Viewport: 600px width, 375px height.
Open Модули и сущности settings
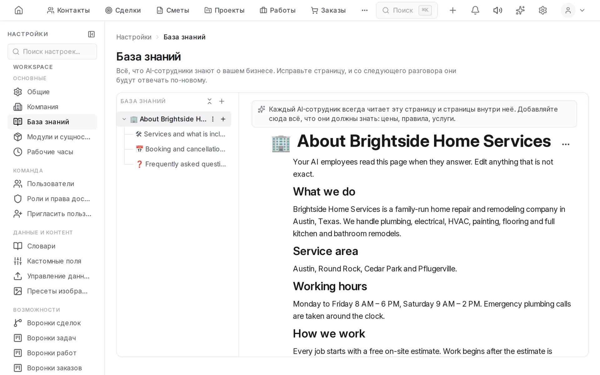[52, 137]
